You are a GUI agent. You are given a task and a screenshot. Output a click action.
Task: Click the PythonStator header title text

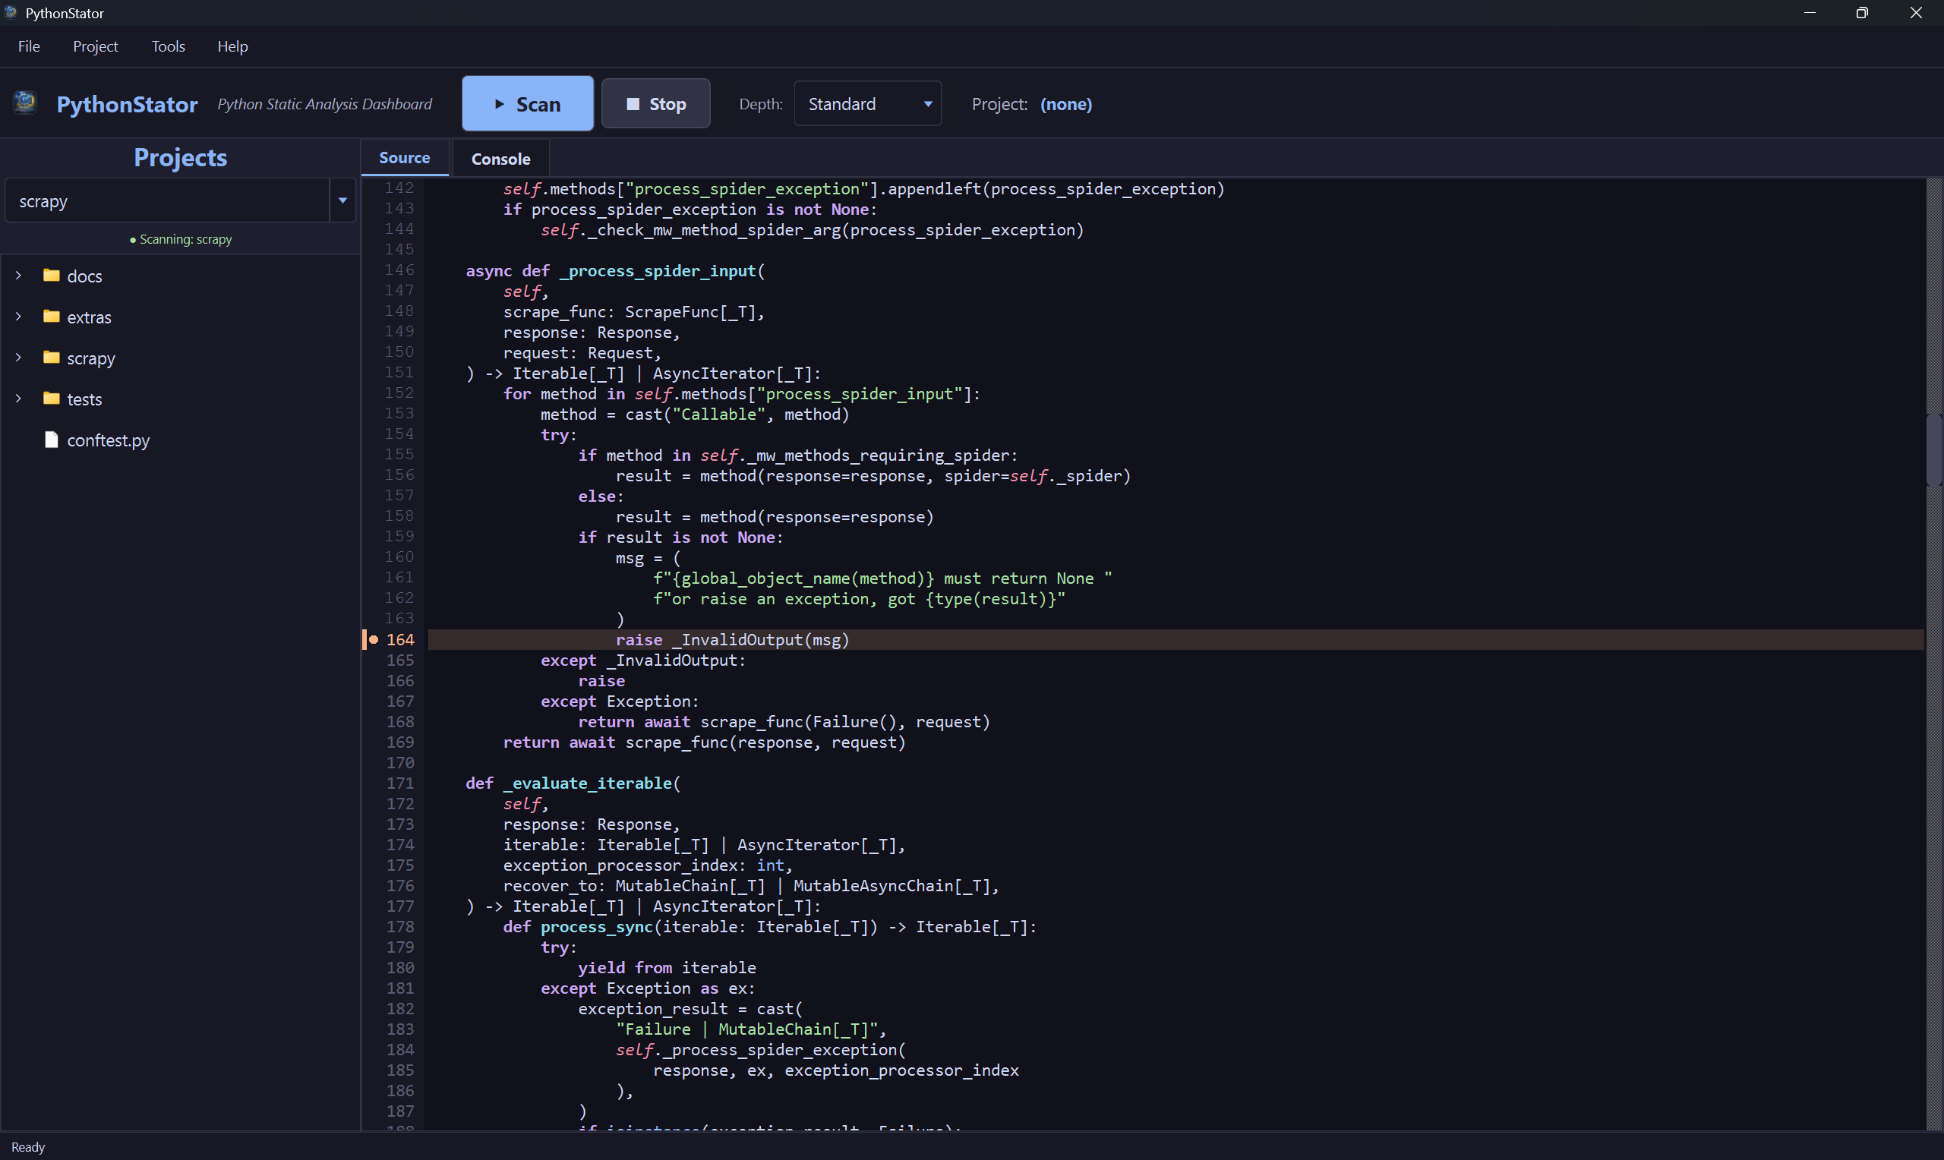128,104
